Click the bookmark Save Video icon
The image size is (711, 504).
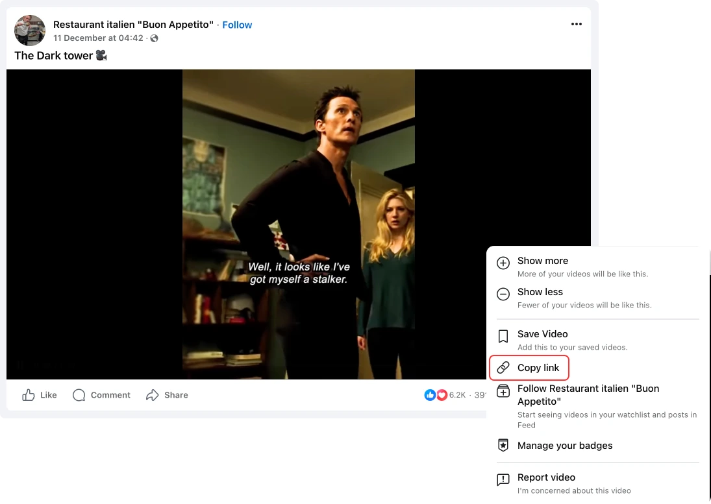pos(503,337)
